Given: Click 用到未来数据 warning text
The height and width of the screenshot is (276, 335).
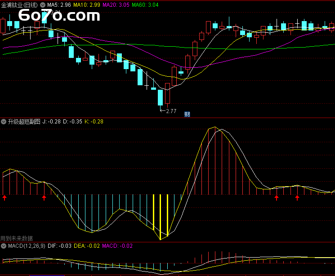Looking at the screenshot, I should 17,238.
